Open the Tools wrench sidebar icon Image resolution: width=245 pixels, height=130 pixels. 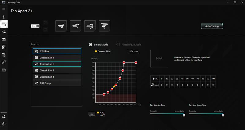coord(4,54)
